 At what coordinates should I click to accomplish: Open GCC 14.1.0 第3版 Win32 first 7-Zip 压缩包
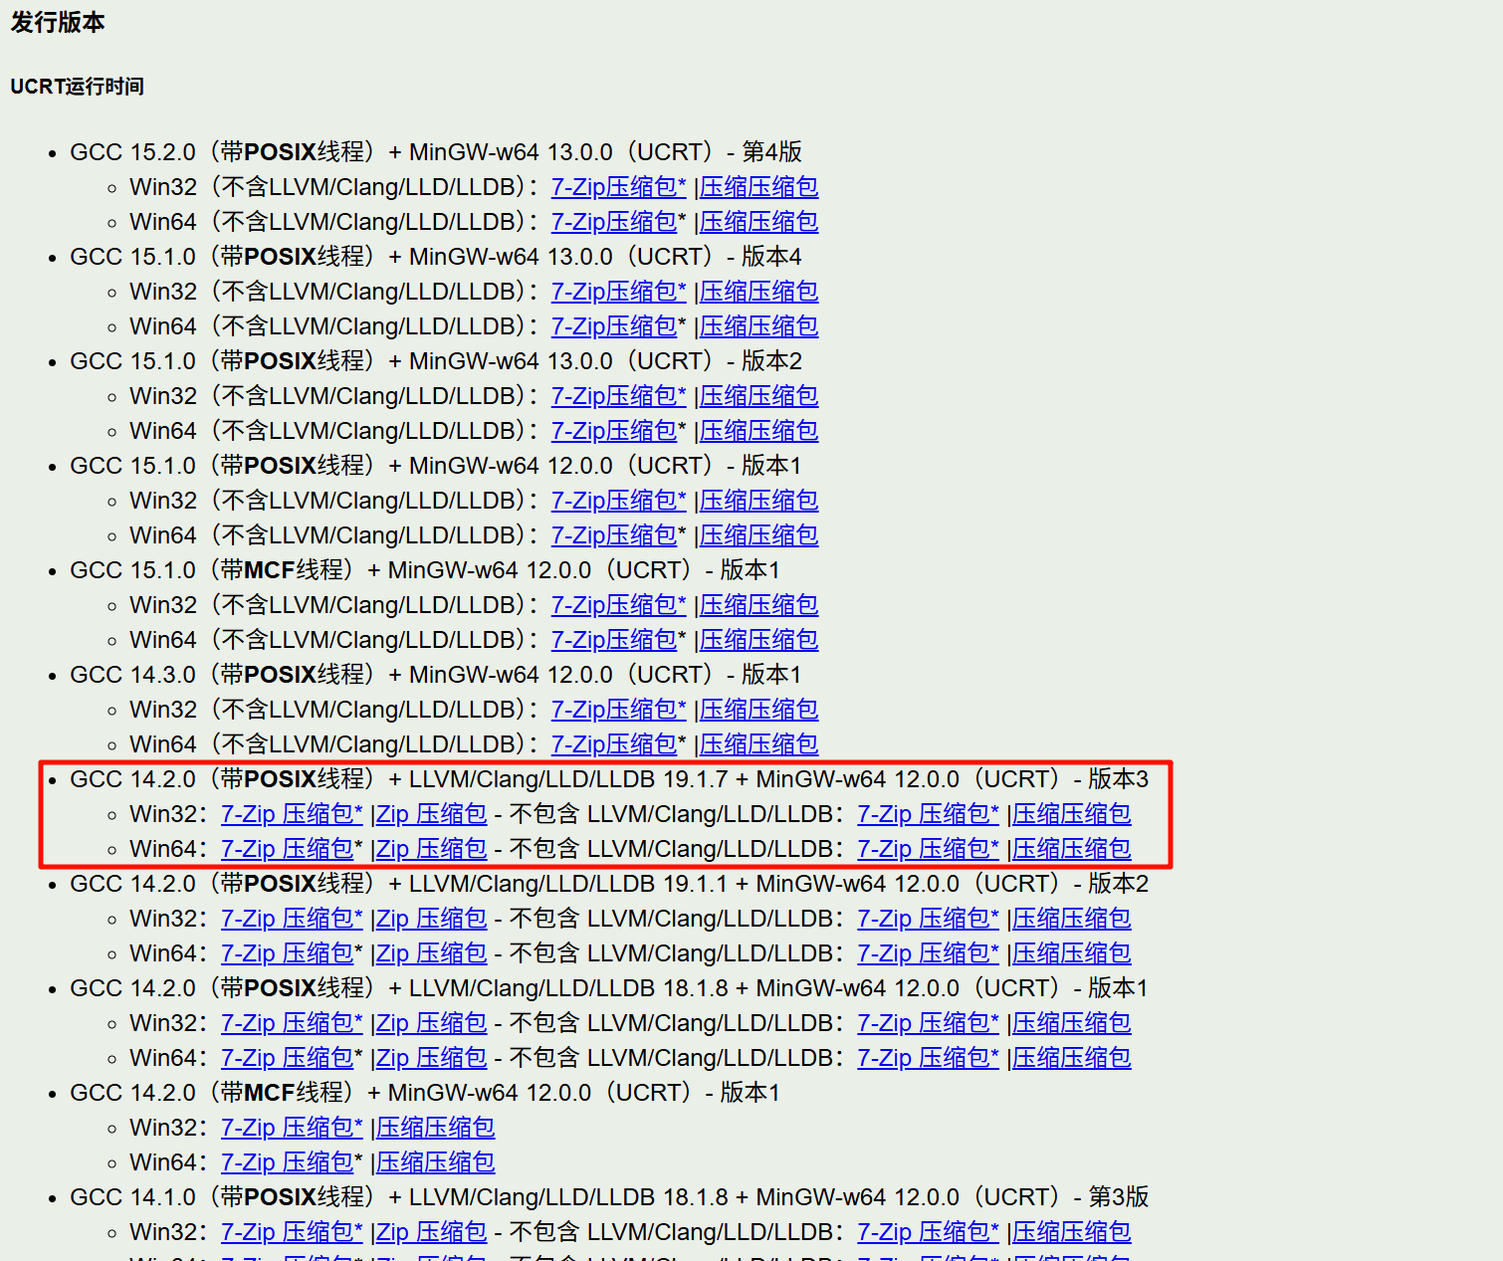(x=292, y=1232)
